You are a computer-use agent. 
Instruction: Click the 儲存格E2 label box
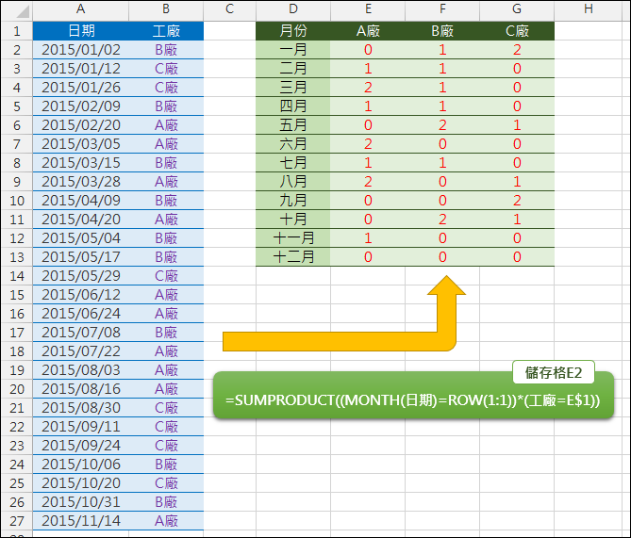554,372
